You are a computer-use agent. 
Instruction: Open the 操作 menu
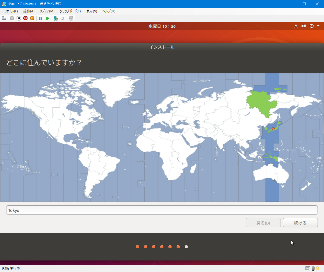pos(28,11)
